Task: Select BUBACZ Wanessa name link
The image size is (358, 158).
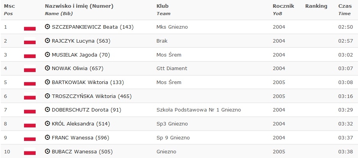Action: tap(83, 151)
